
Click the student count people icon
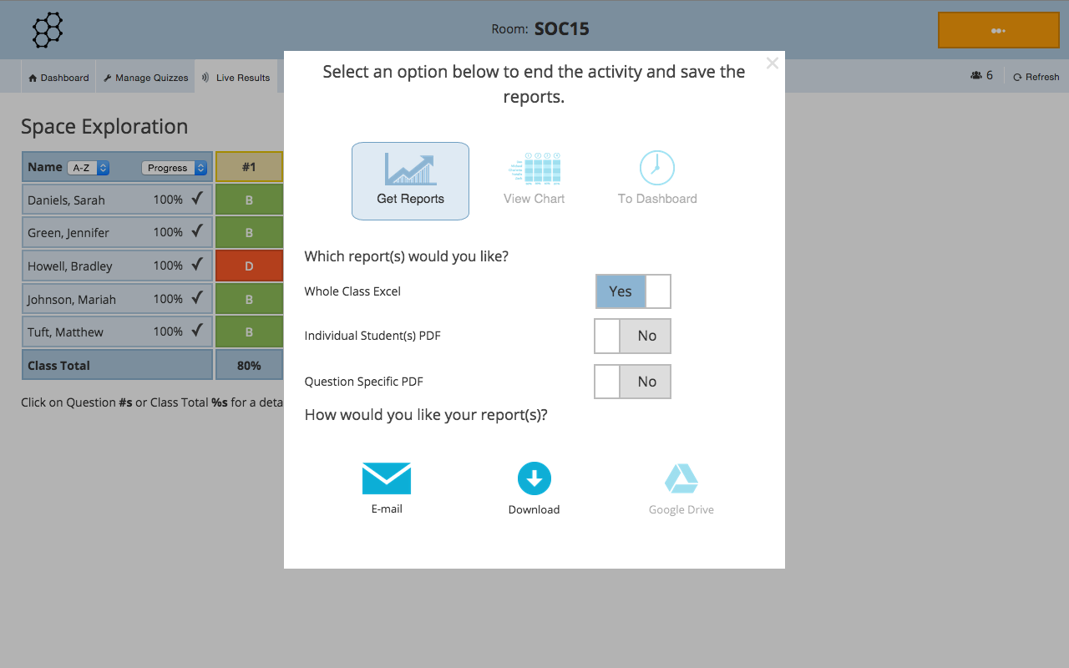977,75
